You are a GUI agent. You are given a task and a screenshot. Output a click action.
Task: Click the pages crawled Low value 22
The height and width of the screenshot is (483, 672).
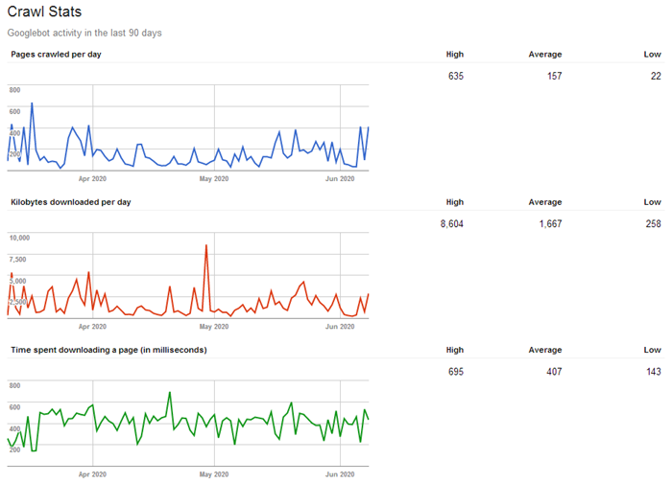(655, 76)
